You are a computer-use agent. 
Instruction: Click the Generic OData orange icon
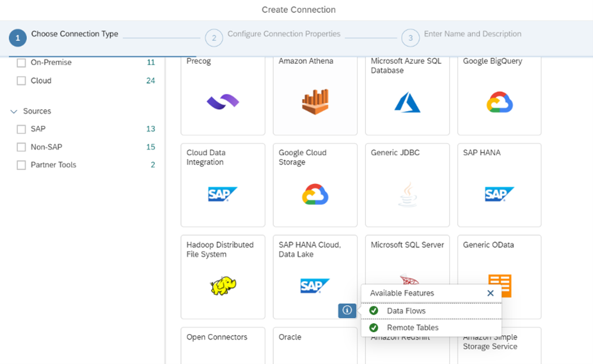point(500,286)
